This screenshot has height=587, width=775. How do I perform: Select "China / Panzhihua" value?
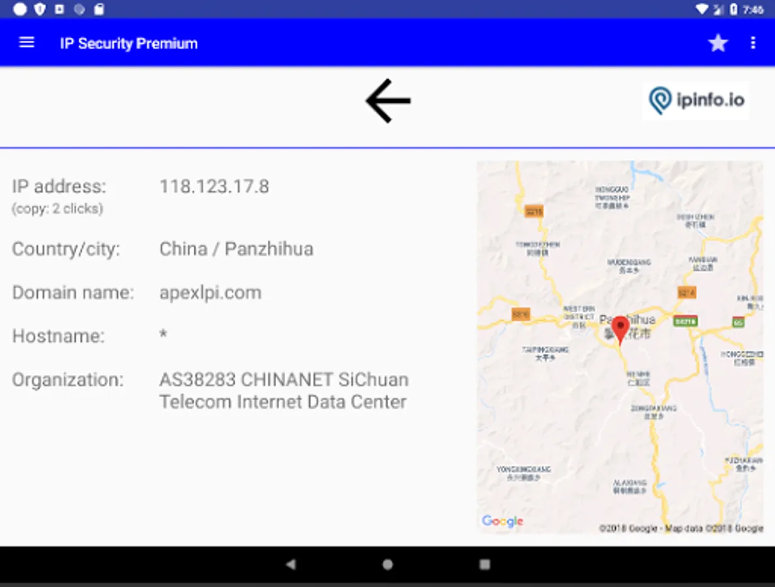pos(236,249)
